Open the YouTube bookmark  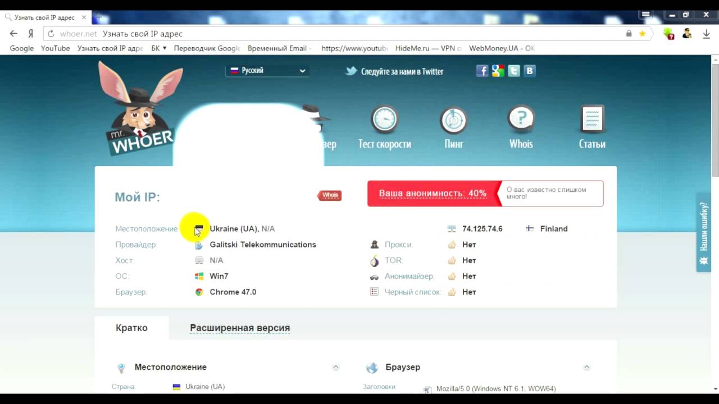[x=55, y=48]
